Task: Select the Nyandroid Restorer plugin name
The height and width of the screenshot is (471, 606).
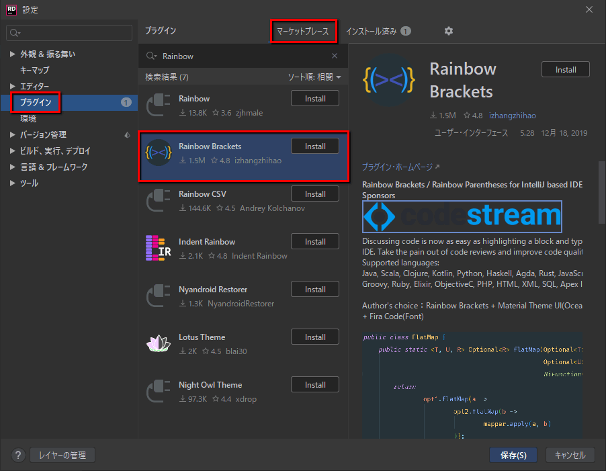Action: [213, 290]
